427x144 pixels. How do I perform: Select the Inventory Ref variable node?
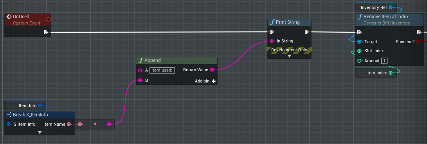376,7
